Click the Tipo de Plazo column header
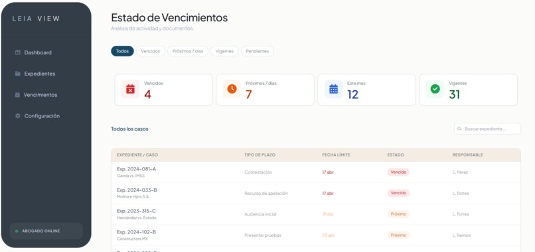 pyautogui.click(x=260, y=155)
